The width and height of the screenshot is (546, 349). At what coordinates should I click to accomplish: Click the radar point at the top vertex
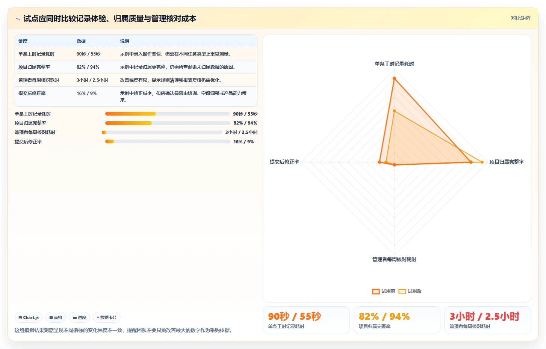click(394, 78)
